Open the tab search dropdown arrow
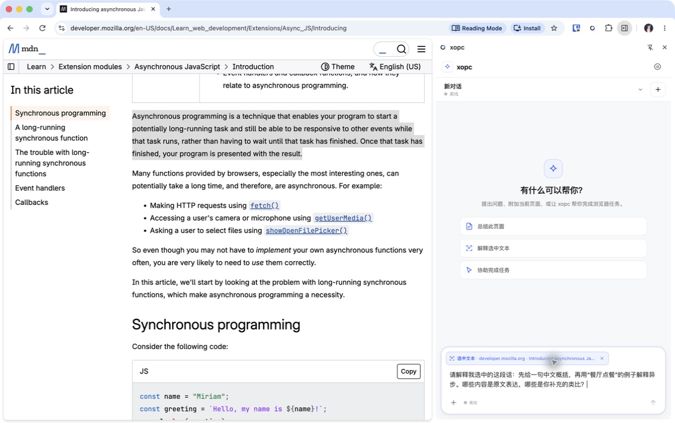Viewport: 675px width, 423px height. pos(47,9)
